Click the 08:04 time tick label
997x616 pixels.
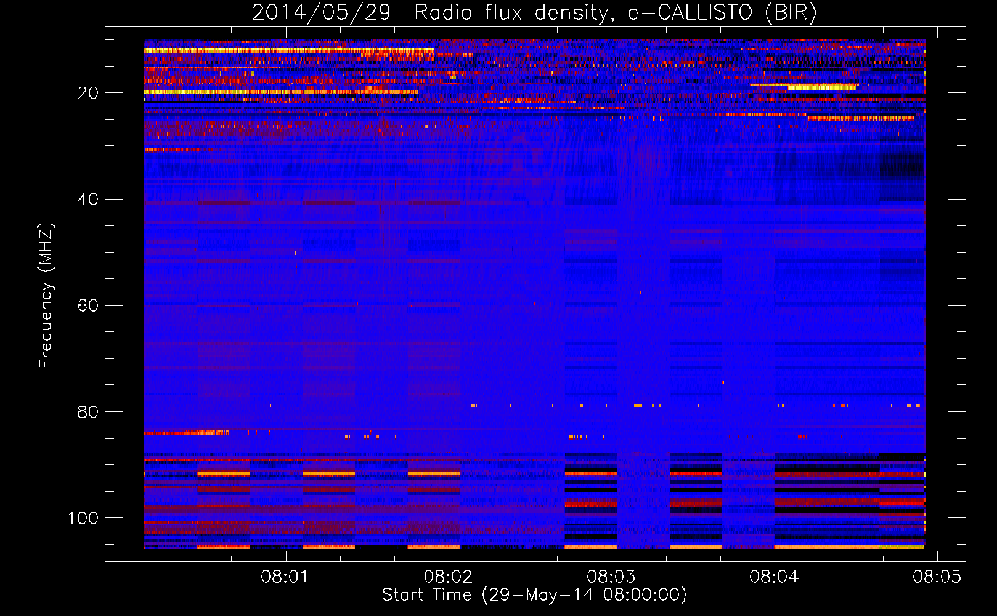(774, 577)
